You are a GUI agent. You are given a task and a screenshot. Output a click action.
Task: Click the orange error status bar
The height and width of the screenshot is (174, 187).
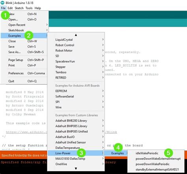coord(24,155)
